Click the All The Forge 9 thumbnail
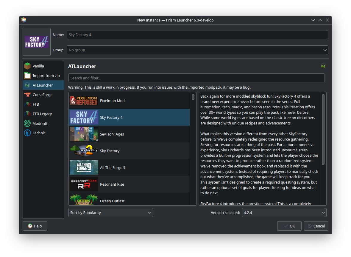The width and height of the screenshot is (351, 257). 84,167
